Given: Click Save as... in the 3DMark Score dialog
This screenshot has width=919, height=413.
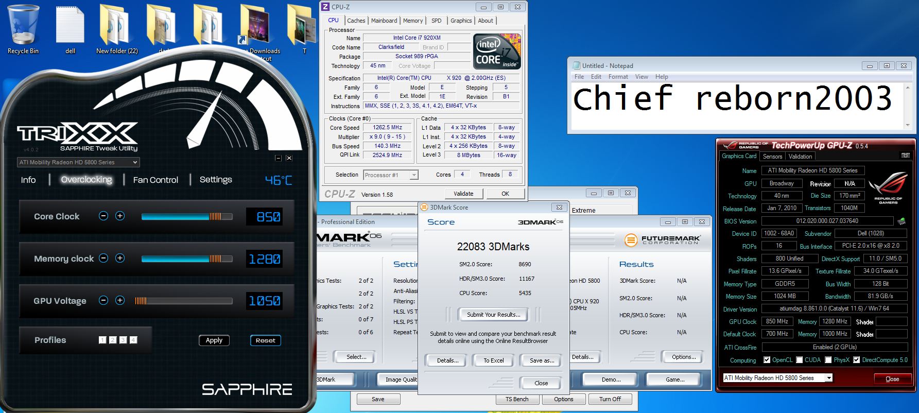Looking at the screenshot, I should point(542,360).
